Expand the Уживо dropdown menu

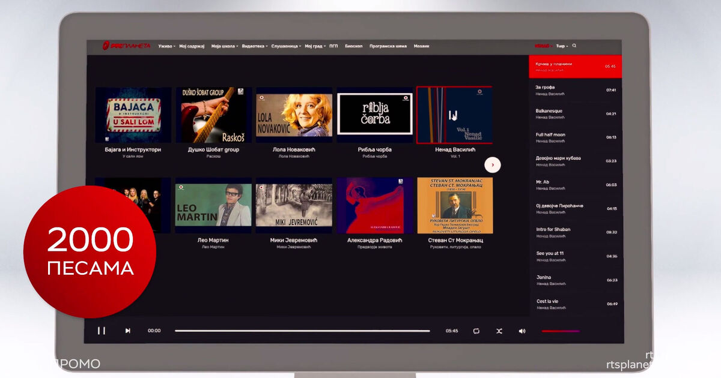(x=166, y=46)
